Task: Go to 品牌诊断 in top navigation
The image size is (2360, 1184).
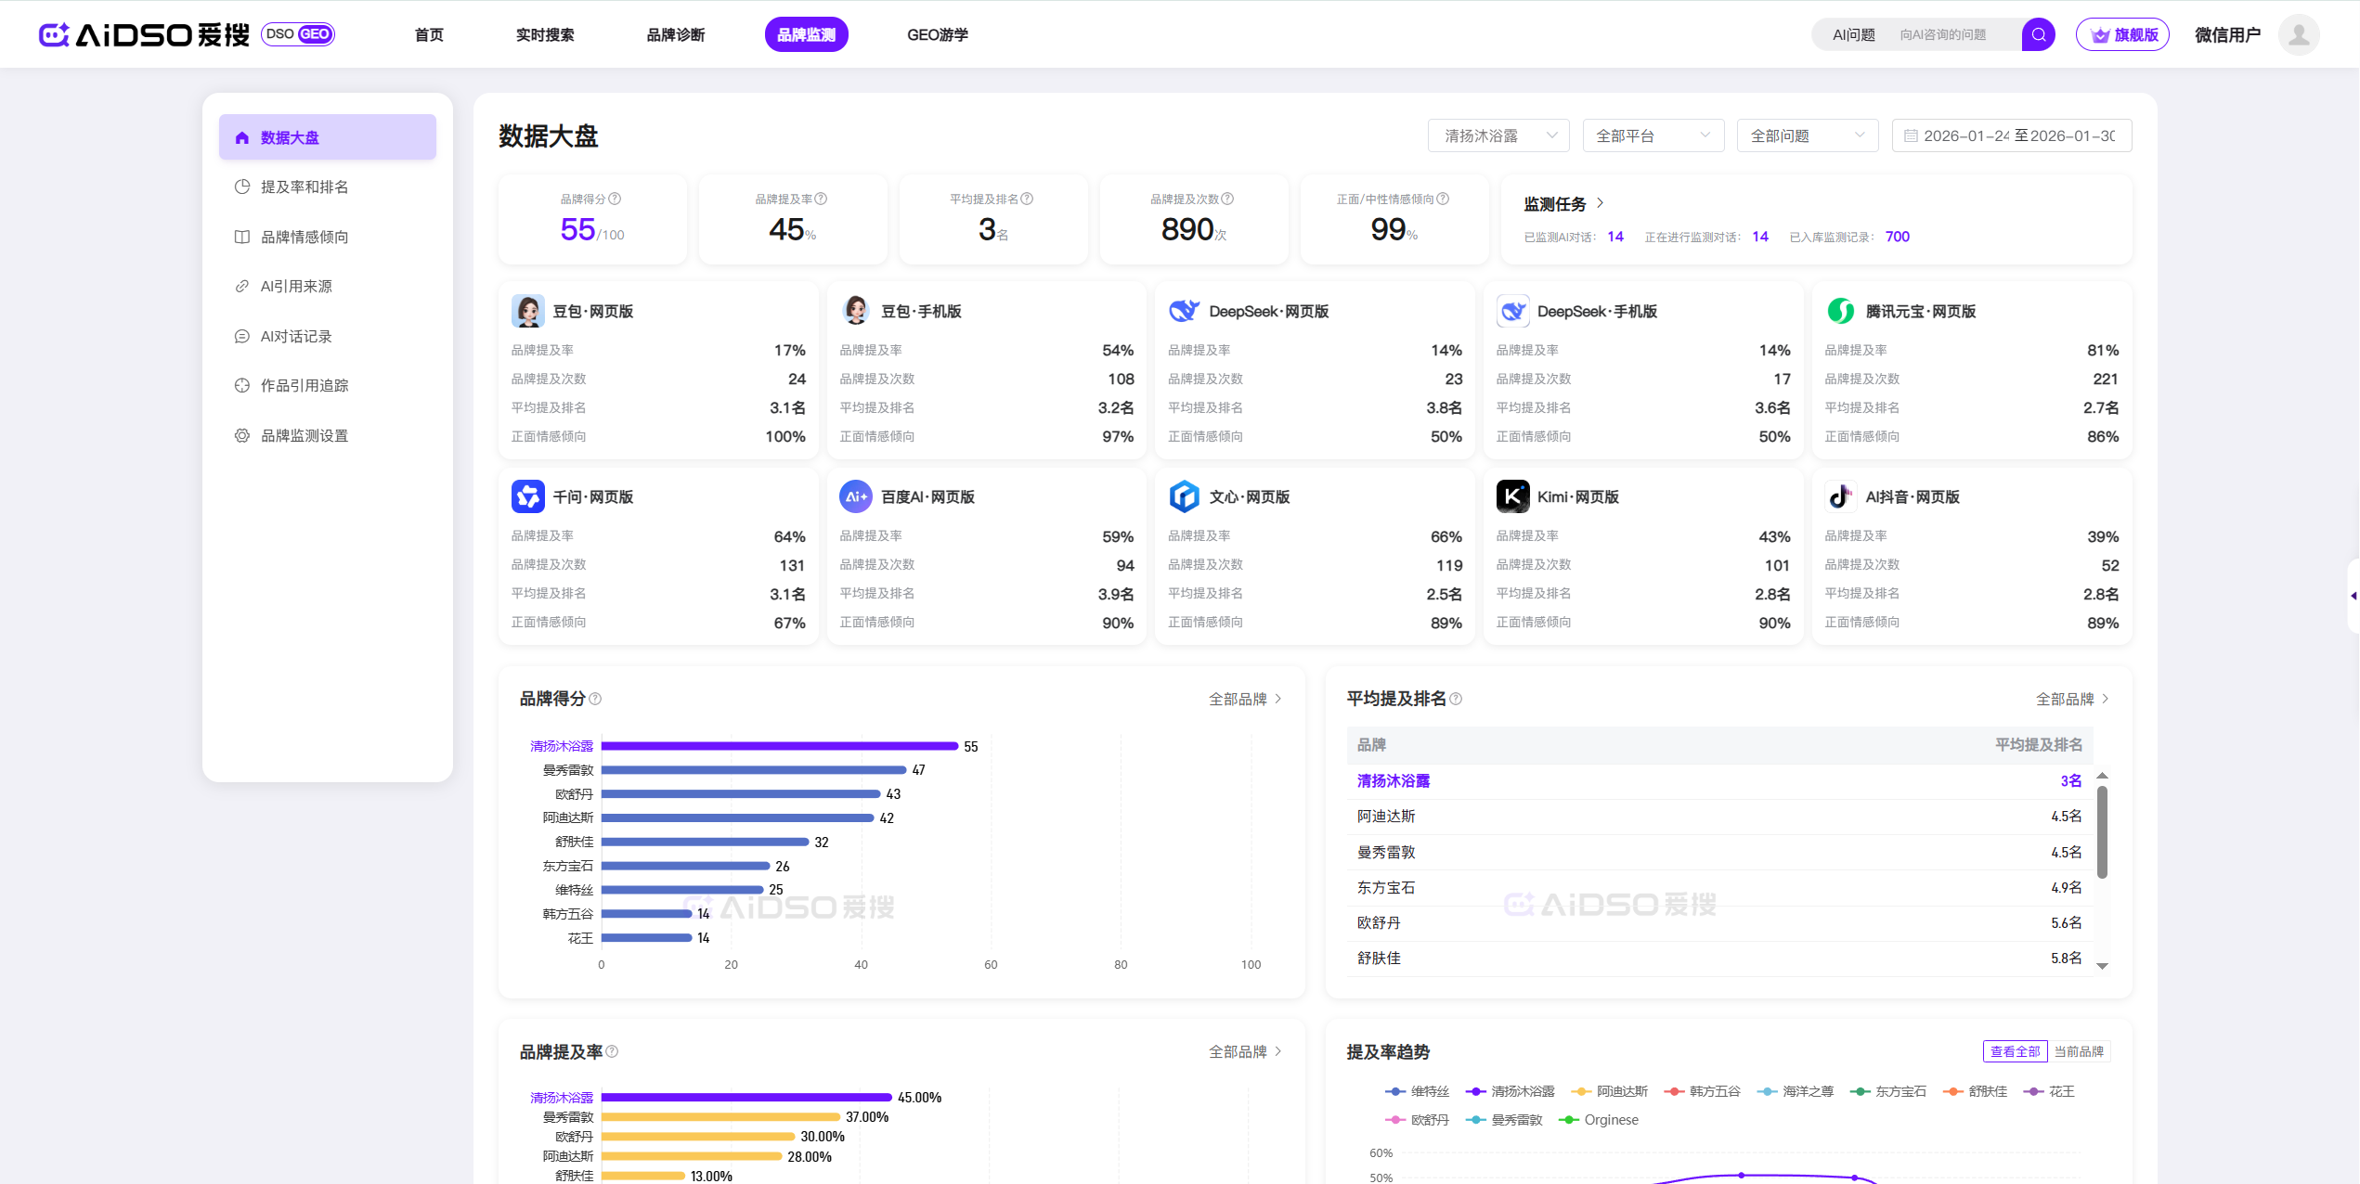Action: pyautogui.click(x=675, y=34)
